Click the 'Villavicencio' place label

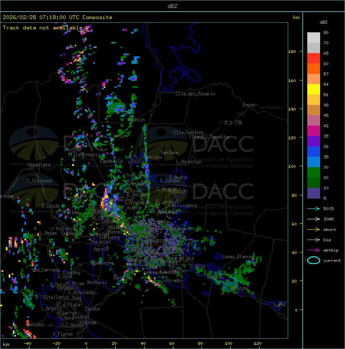(84, 155)
